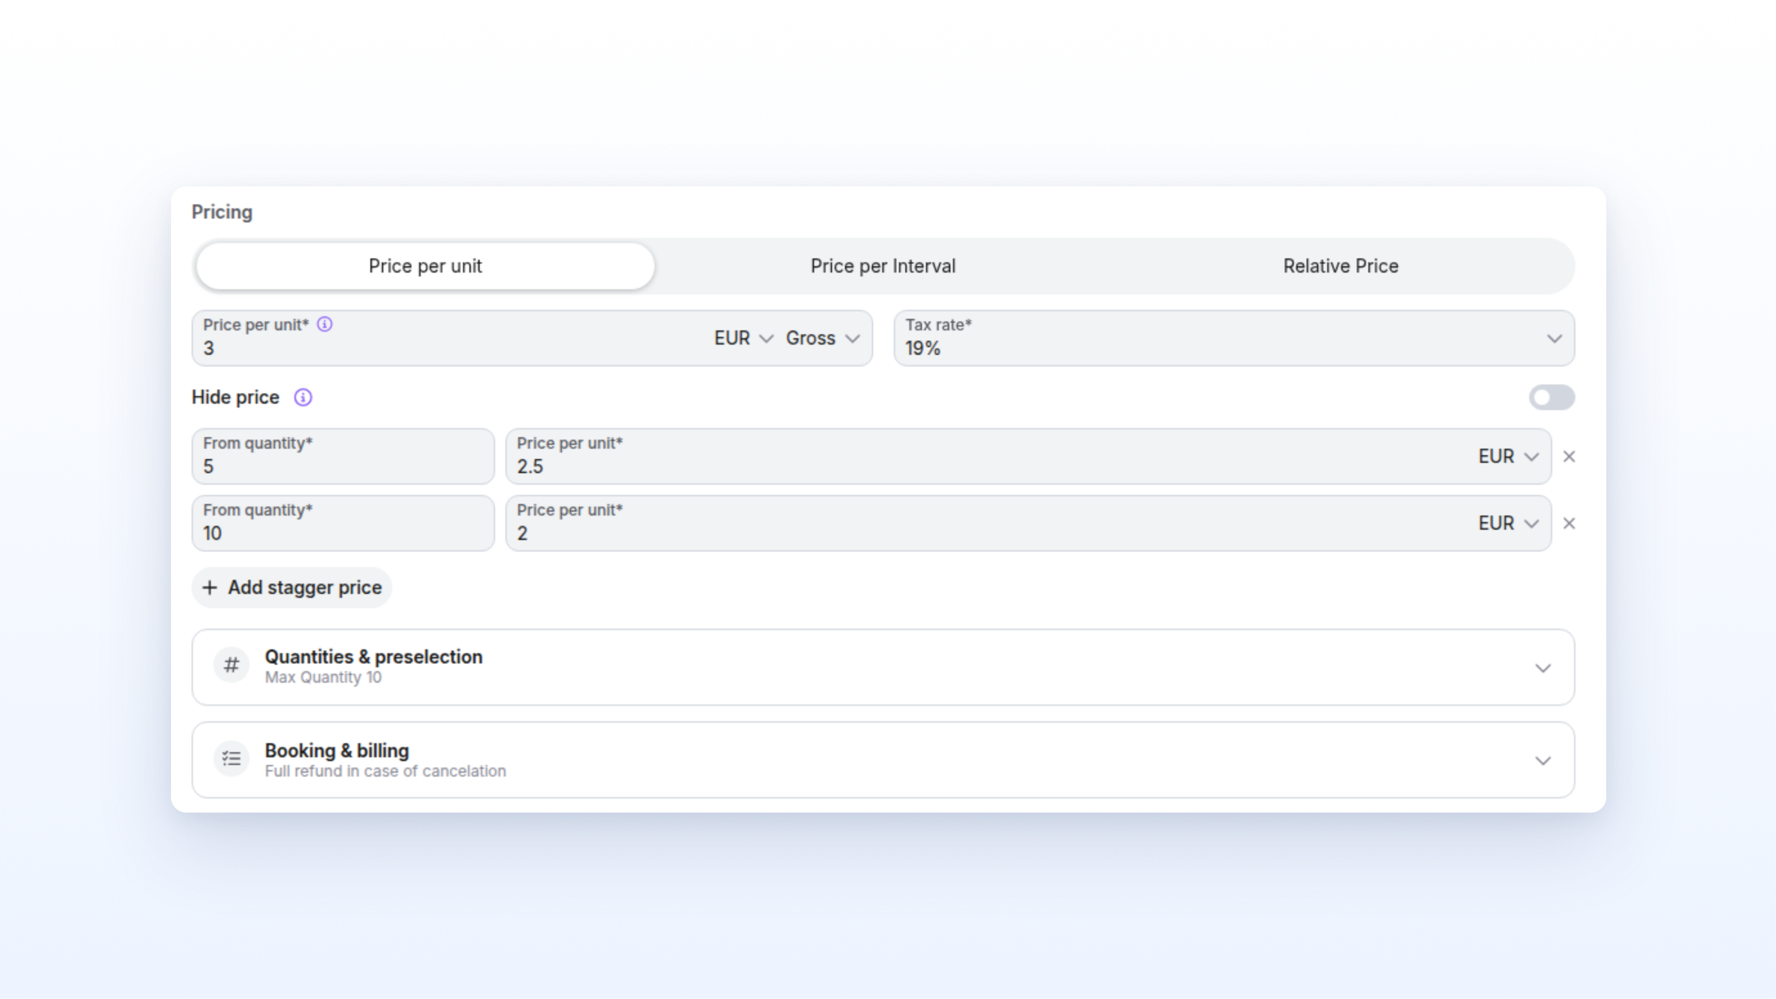Open the Gross price type dropdown

[x=822, y=338]
